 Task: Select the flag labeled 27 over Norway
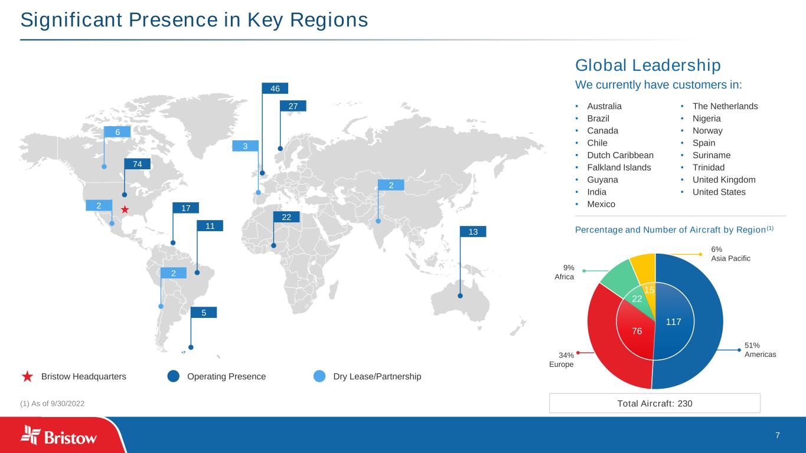coord(293,106)
